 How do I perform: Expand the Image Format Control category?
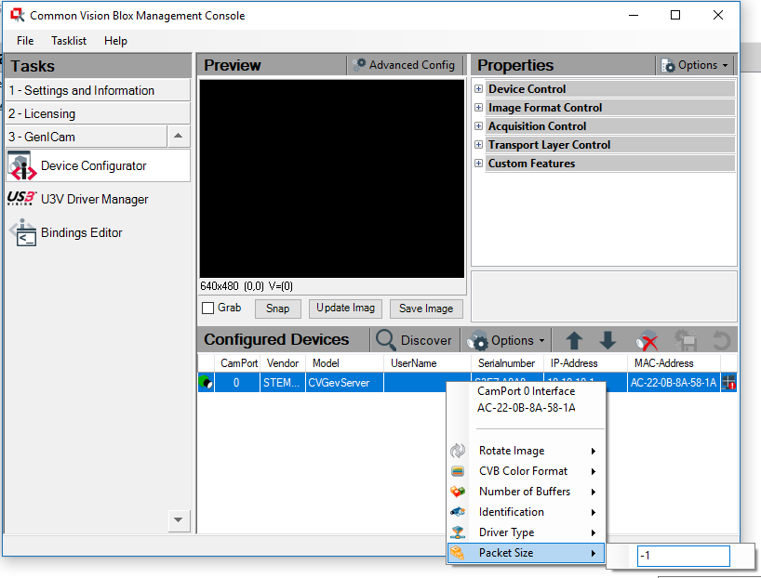pyautogui.click(x=478, y=108)
